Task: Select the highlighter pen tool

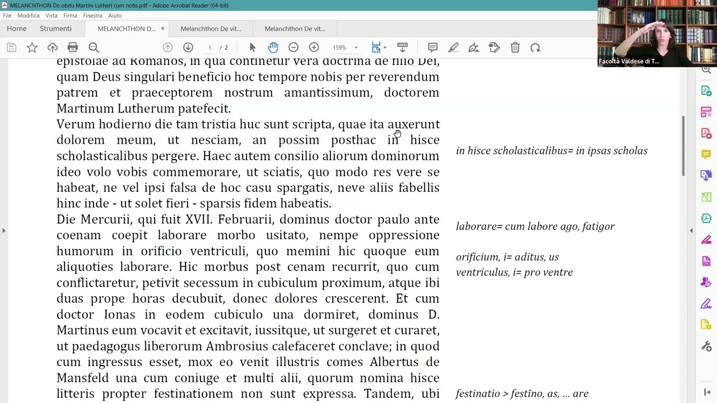Action: (x=453, y=48)
